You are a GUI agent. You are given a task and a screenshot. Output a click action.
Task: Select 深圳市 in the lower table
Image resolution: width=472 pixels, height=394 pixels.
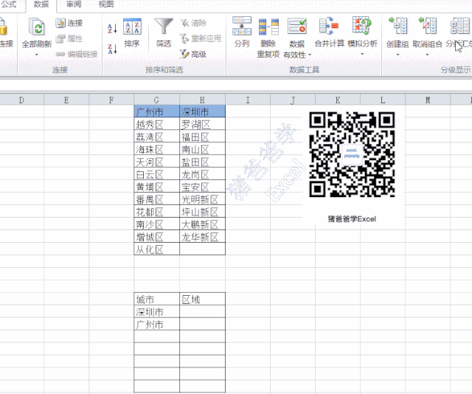[156, 312]
